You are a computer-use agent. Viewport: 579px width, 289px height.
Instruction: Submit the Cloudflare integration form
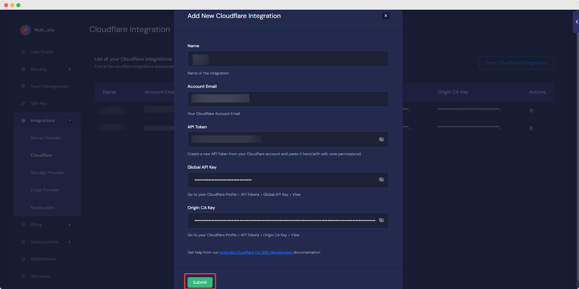tap(200, 282)
